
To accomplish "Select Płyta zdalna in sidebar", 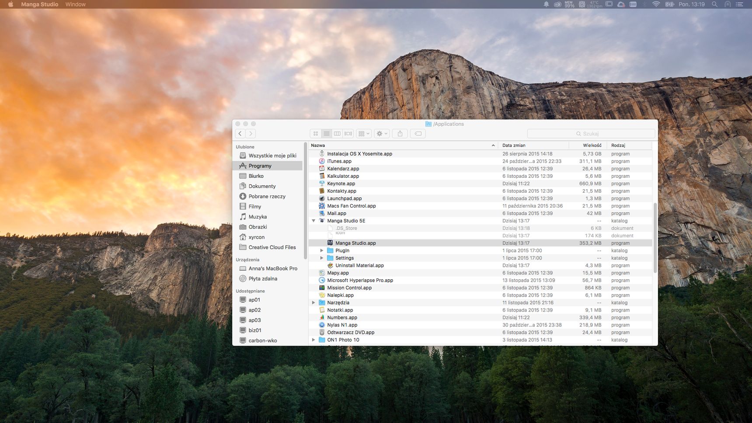I will coord(268,279).
